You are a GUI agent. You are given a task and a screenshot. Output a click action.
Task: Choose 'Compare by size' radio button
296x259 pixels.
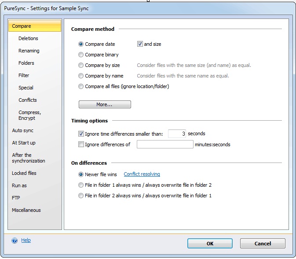click(81, 65)
